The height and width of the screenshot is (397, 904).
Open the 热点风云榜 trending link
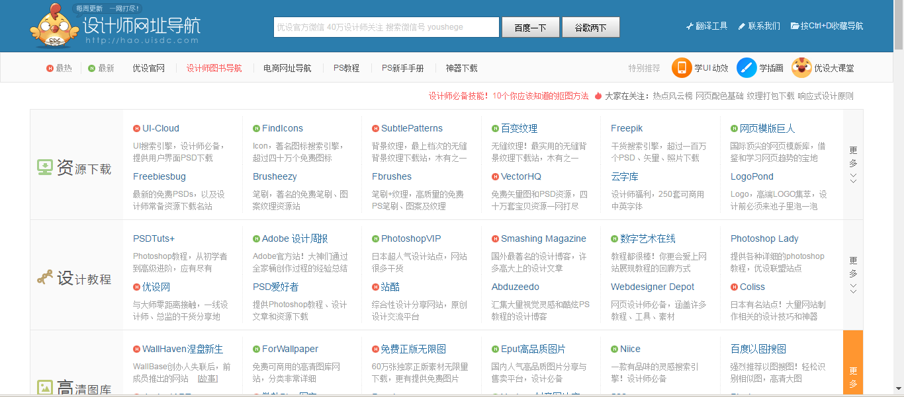[672, 96]
